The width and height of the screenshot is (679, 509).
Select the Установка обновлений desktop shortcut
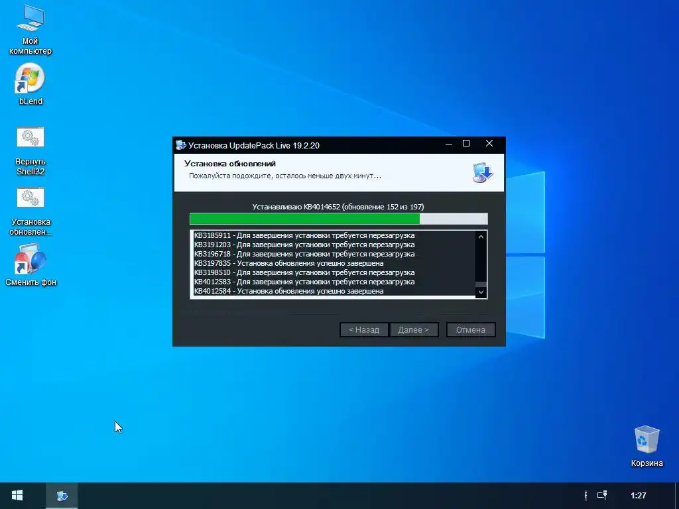click(31, 212)
